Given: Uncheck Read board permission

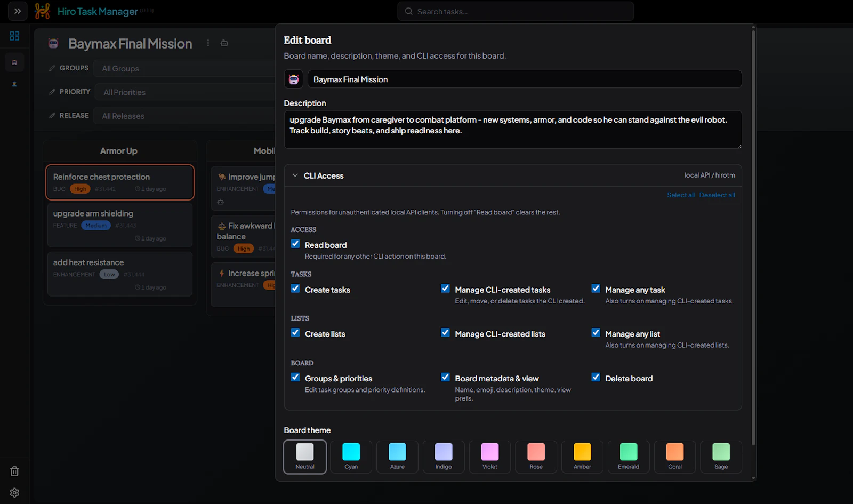Looking at the screenshot, I should coord(295,244).
